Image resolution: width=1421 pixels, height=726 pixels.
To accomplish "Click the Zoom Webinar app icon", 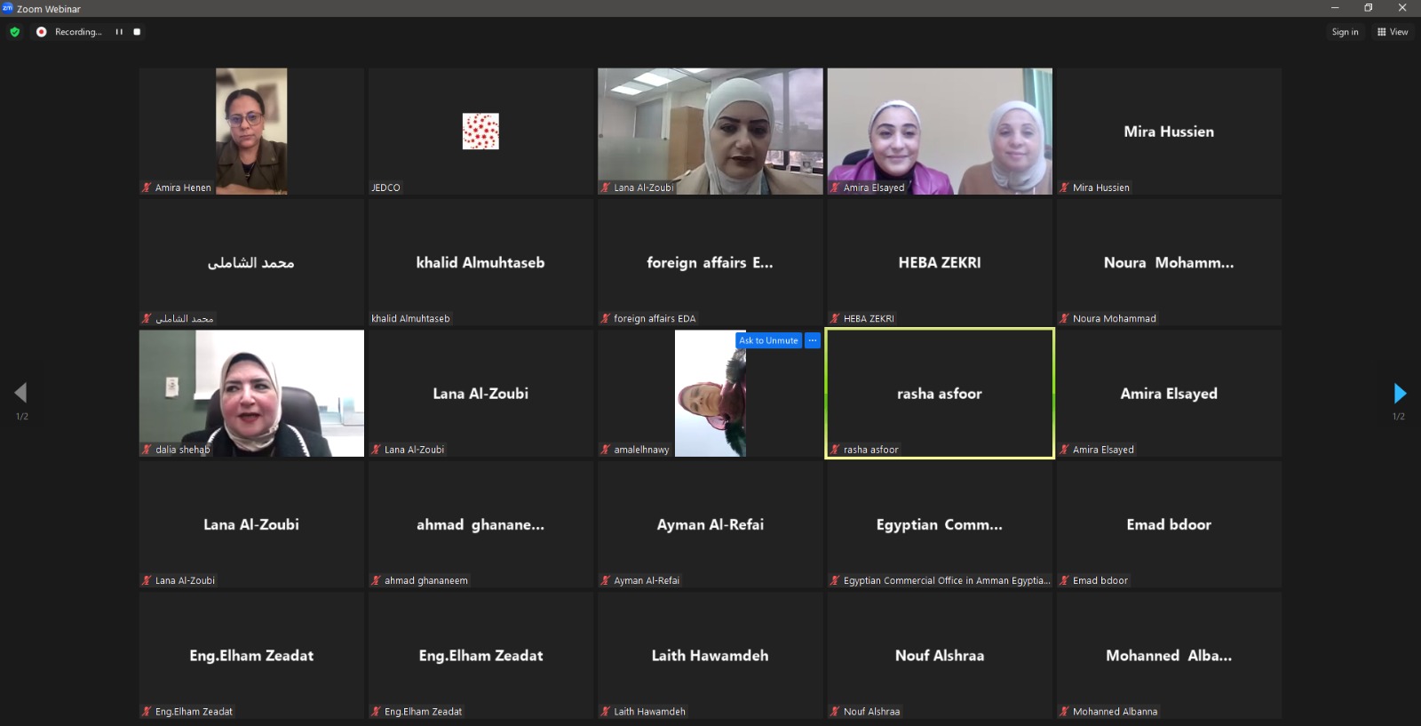I will [x=8, y=8].
